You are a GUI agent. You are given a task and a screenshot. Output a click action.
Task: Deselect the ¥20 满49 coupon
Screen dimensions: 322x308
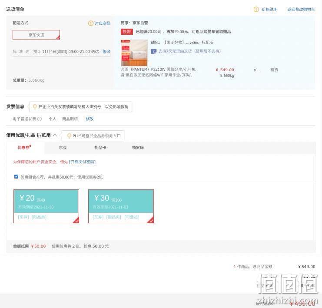click(46, 206)
